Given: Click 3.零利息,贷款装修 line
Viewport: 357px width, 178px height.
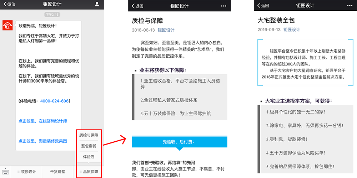Looking at the screenshot, I should pyautogui.click(x=287, y=139).
